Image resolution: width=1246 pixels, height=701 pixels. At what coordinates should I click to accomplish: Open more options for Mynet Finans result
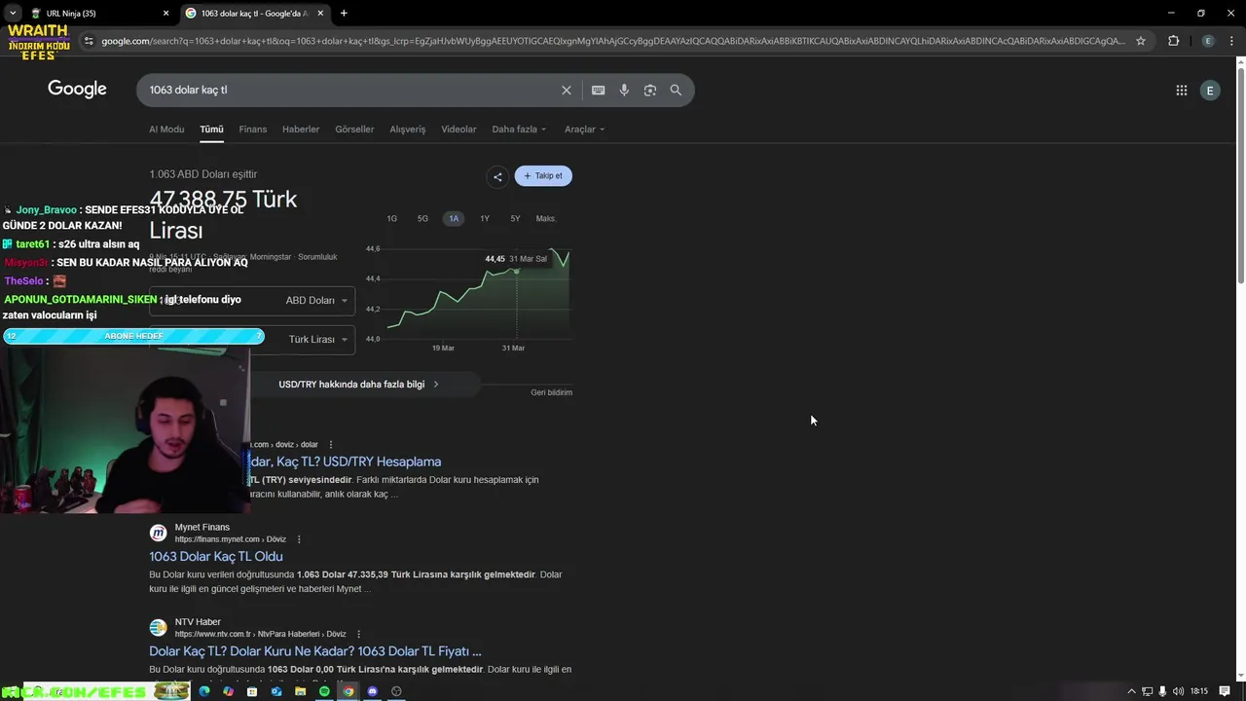coord(299,539)
